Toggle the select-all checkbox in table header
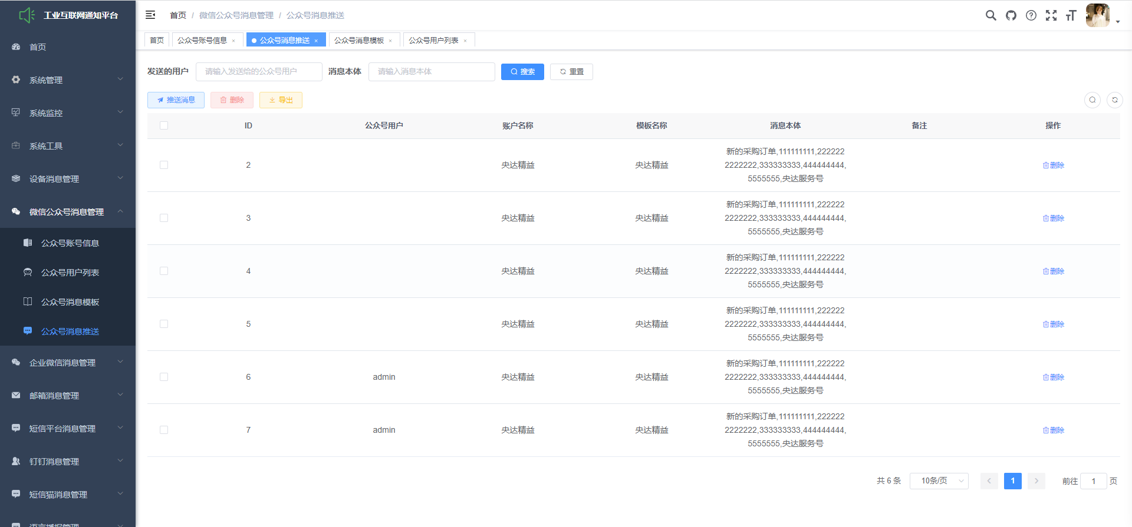This screenshot has height=527, width=1132. 164,125
